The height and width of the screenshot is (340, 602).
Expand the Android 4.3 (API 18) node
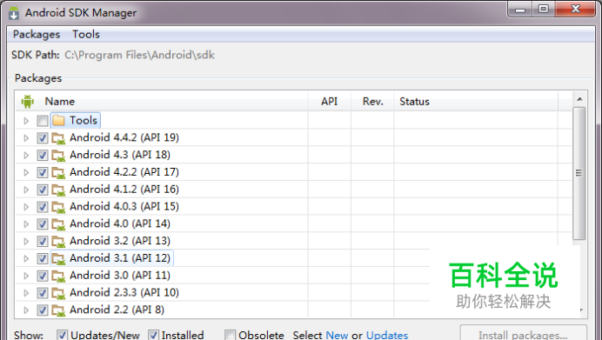click(x=26, y=156)
